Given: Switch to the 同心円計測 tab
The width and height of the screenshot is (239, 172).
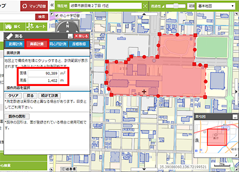Looking at the screenshot, I should pos(58,44).
